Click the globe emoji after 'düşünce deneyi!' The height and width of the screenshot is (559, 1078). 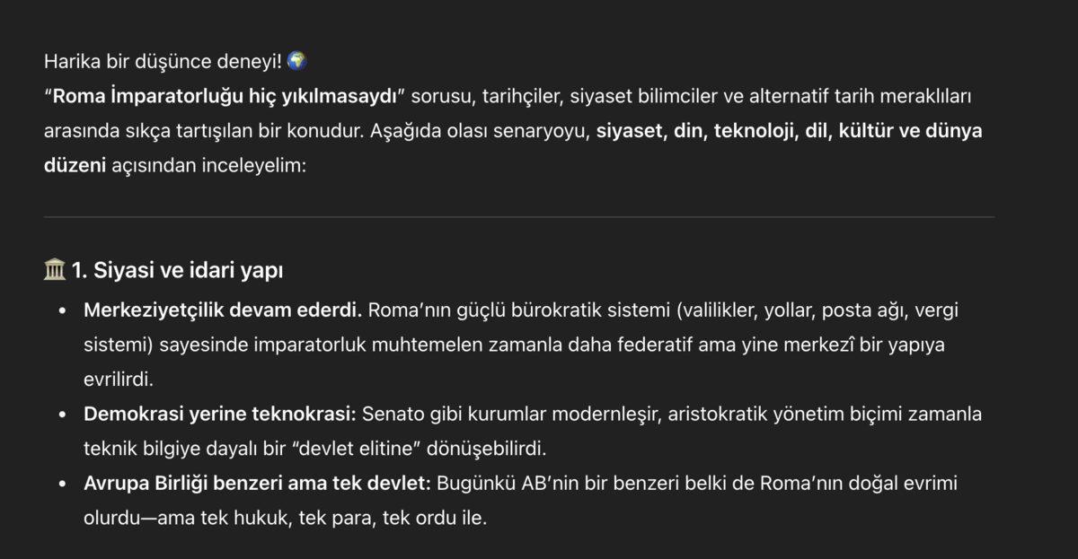coord(298,61)
